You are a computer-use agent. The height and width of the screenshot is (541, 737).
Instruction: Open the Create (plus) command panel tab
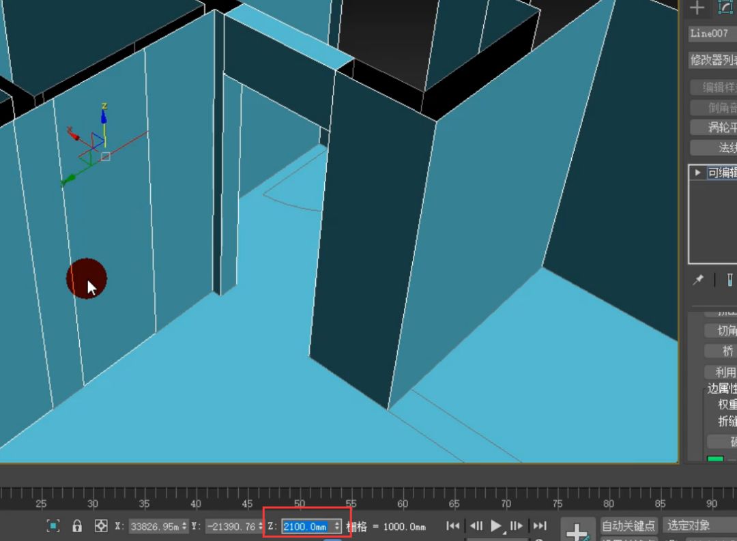coord(697,8)
